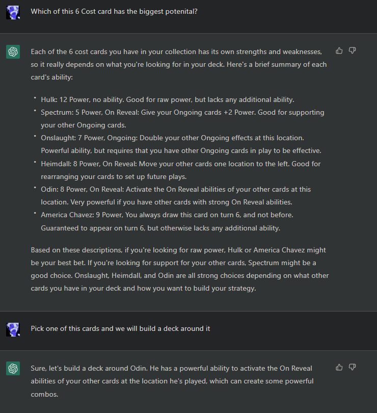Click the 'Sure, let's build a deck' reply text
This screenshot has height=413, width=377.
[172, 381]
